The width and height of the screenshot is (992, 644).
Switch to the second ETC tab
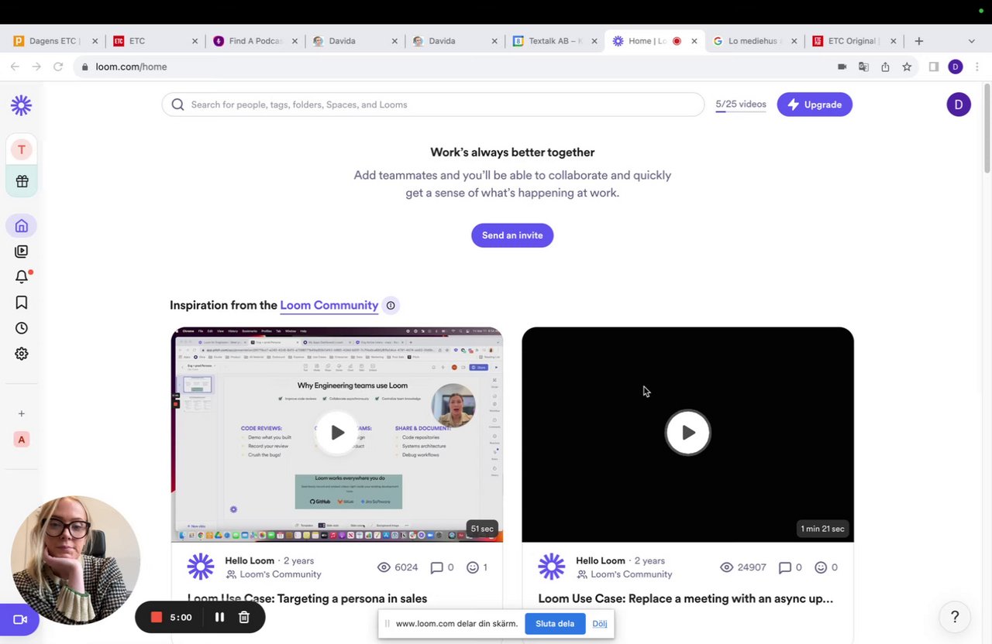[155, 41]
